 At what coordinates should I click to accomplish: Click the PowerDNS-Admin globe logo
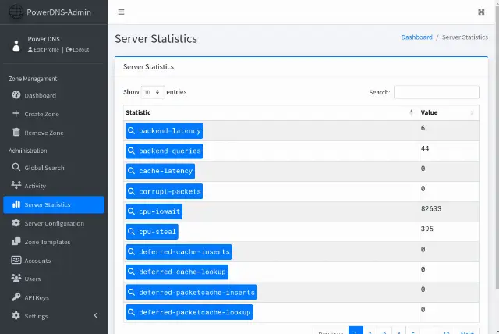16,12
